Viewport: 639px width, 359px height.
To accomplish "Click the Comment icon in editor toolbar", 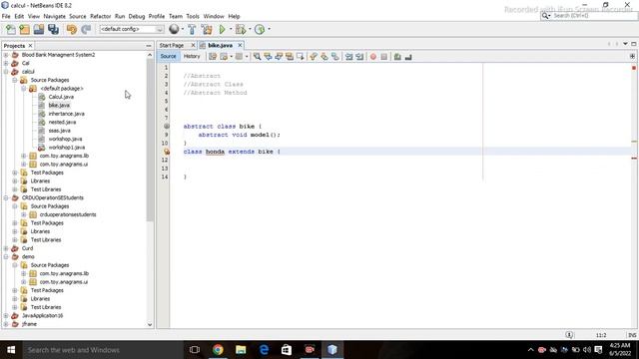I will pos(397,57).
